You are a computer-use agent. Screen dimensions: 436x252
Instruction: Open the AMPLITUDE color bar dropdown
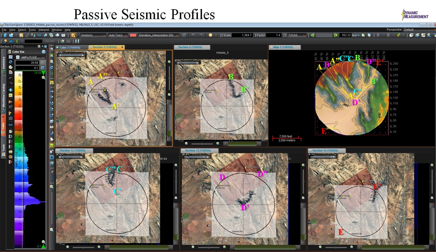point(33,57)
